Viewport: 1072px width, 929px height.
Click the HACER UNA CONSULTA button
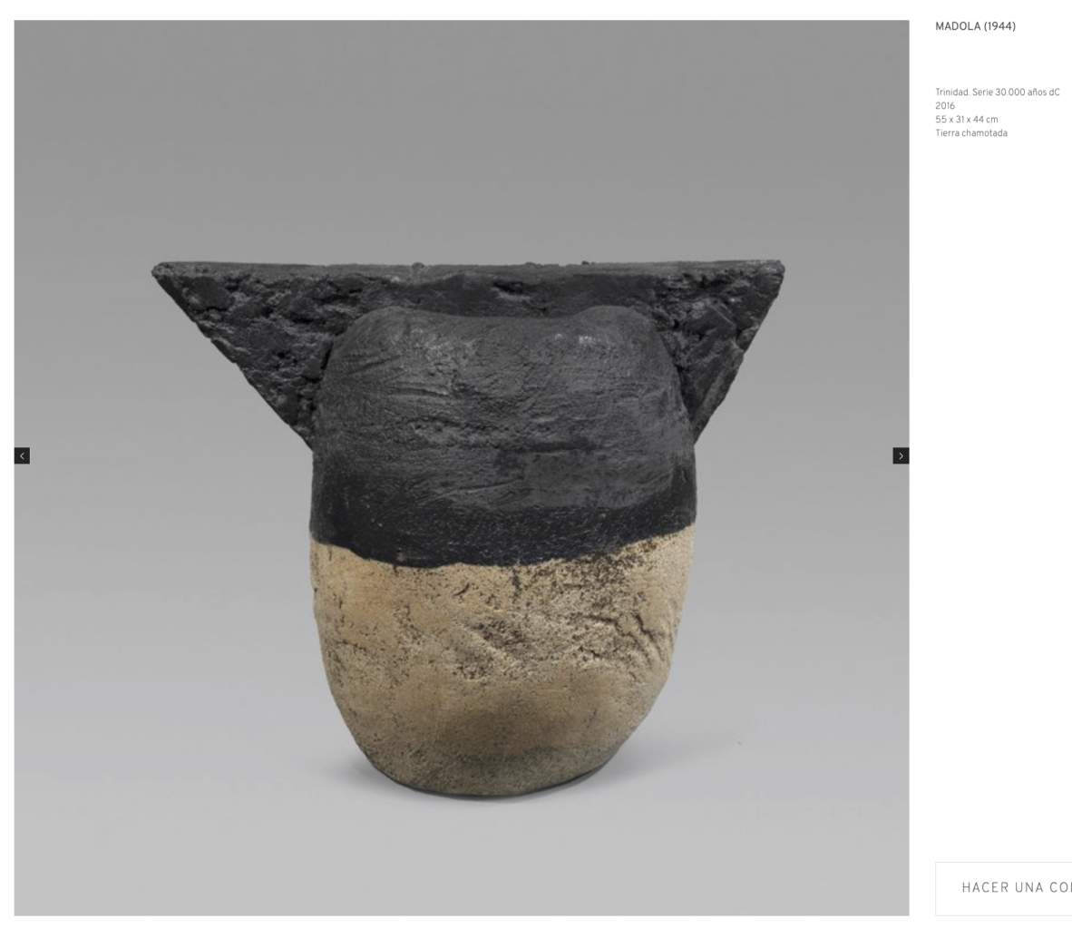point(1004,888)
